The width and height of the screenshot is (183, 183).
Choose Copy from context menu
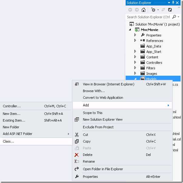tap(122, 141)
